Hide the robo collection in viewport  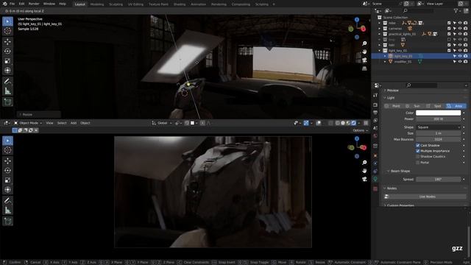460,23
